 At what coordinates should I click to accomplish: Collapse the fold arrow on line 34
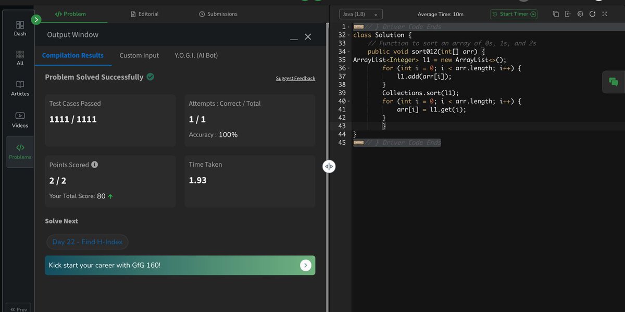tap(349, 52)
